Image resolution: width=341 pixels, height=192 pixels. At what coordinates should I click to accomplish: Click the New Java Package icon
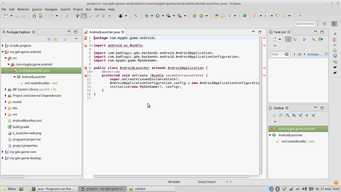pos(195,16)
